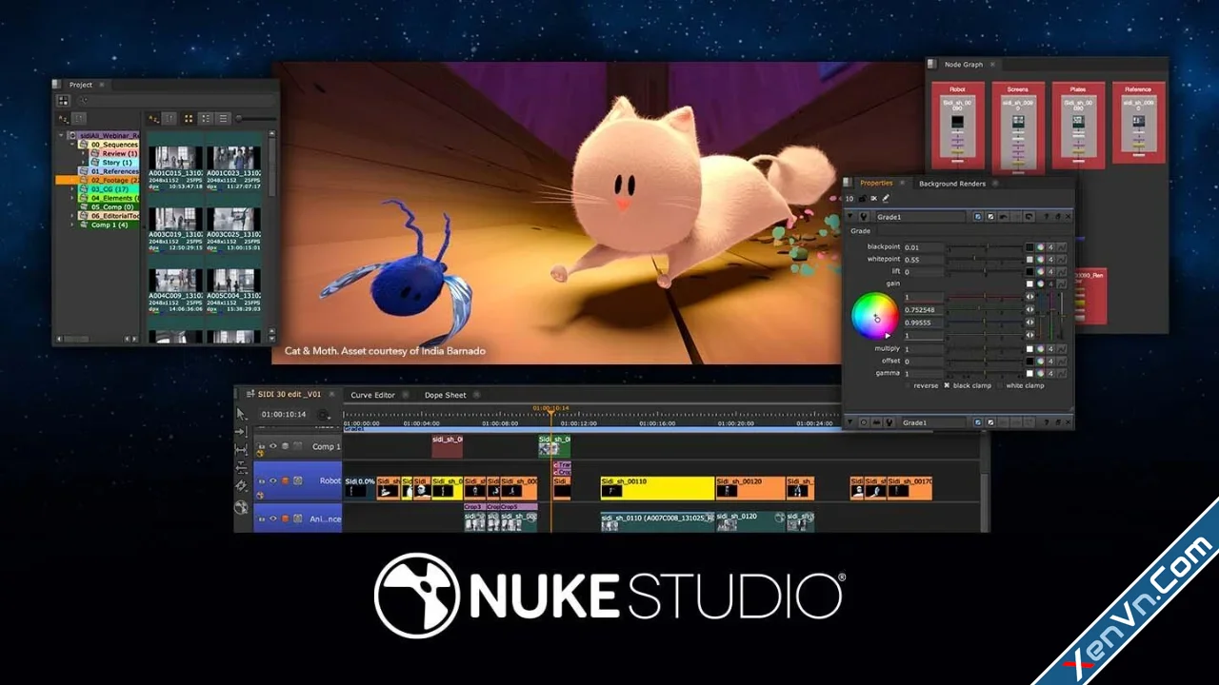
Task: Select the SIDI 30 edit_V01 timeline tab
Action: (x=290, y=395)
